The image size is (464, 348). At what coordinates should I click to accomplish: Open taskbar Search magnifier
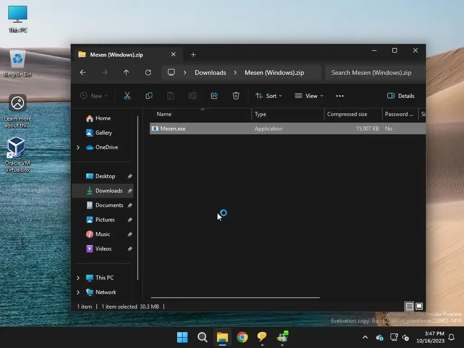[203, 337]
